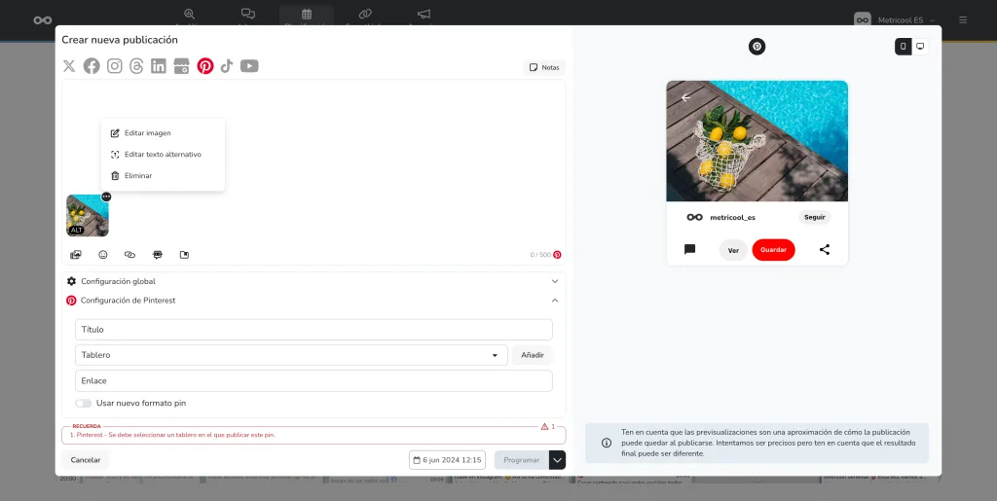
Task: Switch preview to desktop view
Action: tap(920, 47)
